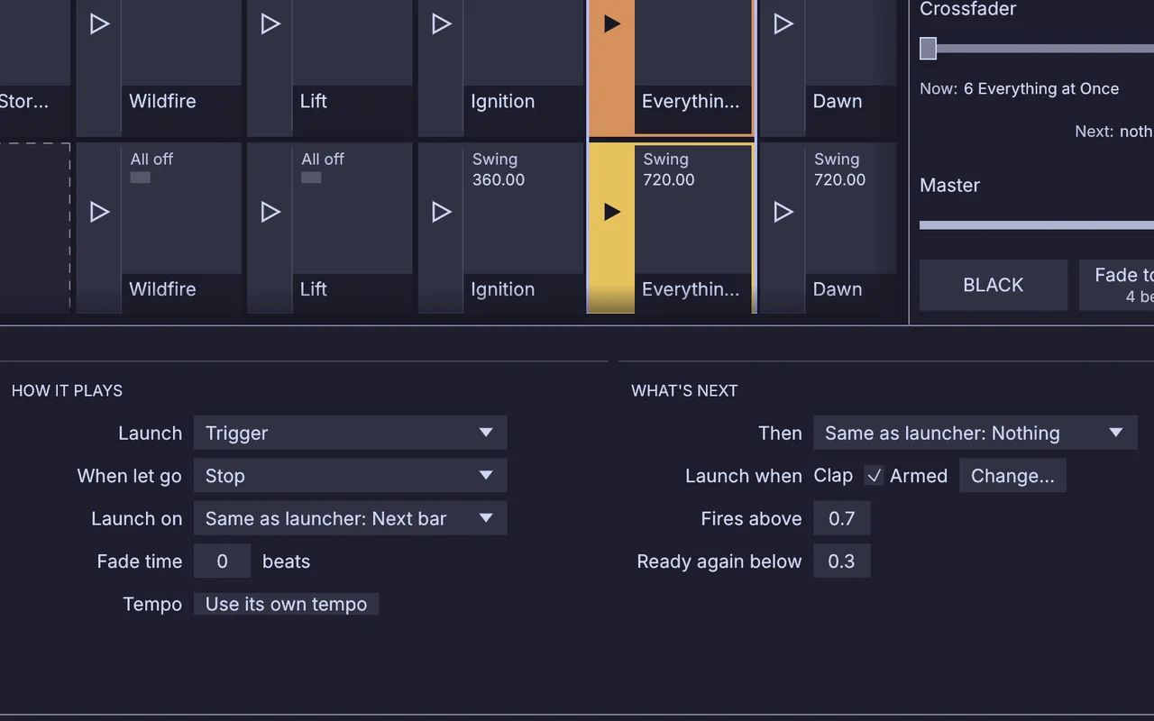This screenshot has width=1154, height=721.
Task: Play the Dawn Swing 720.00 clip
Action: (783, 212)
